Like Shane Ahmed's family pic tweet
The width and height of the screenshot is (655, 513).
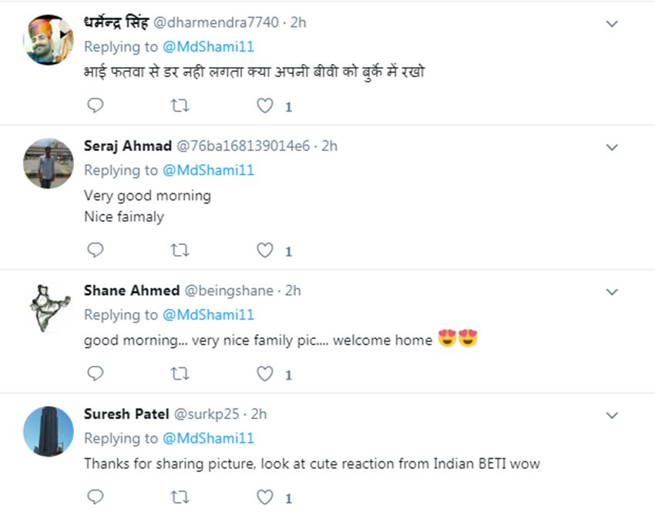coord(265,374)
